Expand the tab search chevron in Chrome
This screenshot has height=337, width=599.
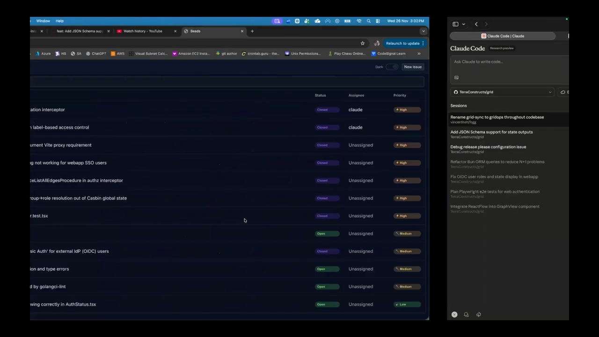[x=423, y=31]
